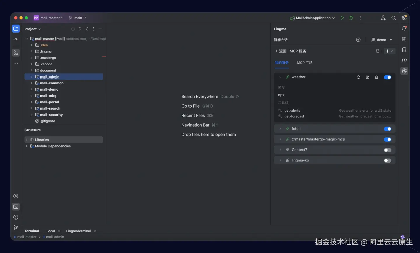Image resolution: width=420 pixels, height=253 pixels.
Task: Delete the weather MCP service
Action: coord(377,77)
